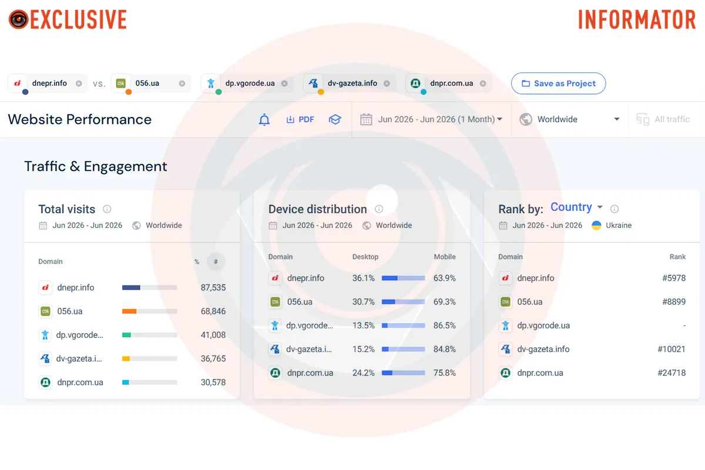Click the Save as Project button
705x470 pixels.
tap(558, 83)
